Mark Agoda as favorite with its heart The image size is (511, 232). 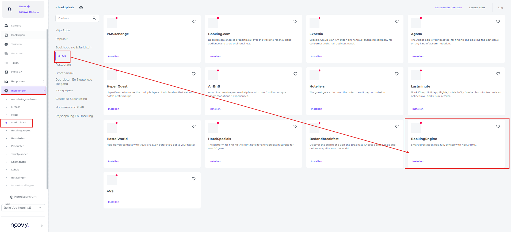click(x=498, y=21)
